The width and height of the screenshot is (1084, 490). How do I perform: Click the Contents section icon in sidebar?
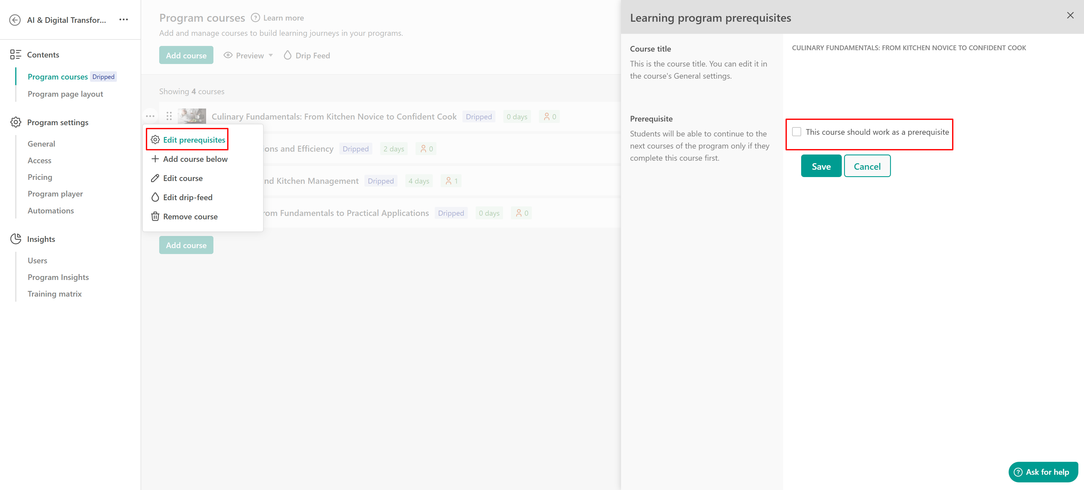(16, 55)
